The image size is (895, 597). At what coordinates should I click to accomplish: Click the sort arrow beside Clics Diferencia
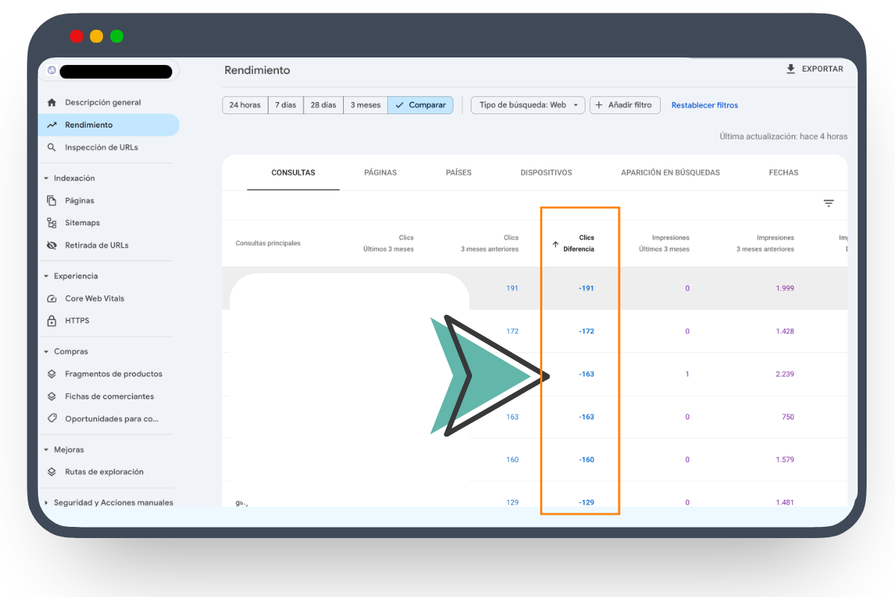coord(555,244)
